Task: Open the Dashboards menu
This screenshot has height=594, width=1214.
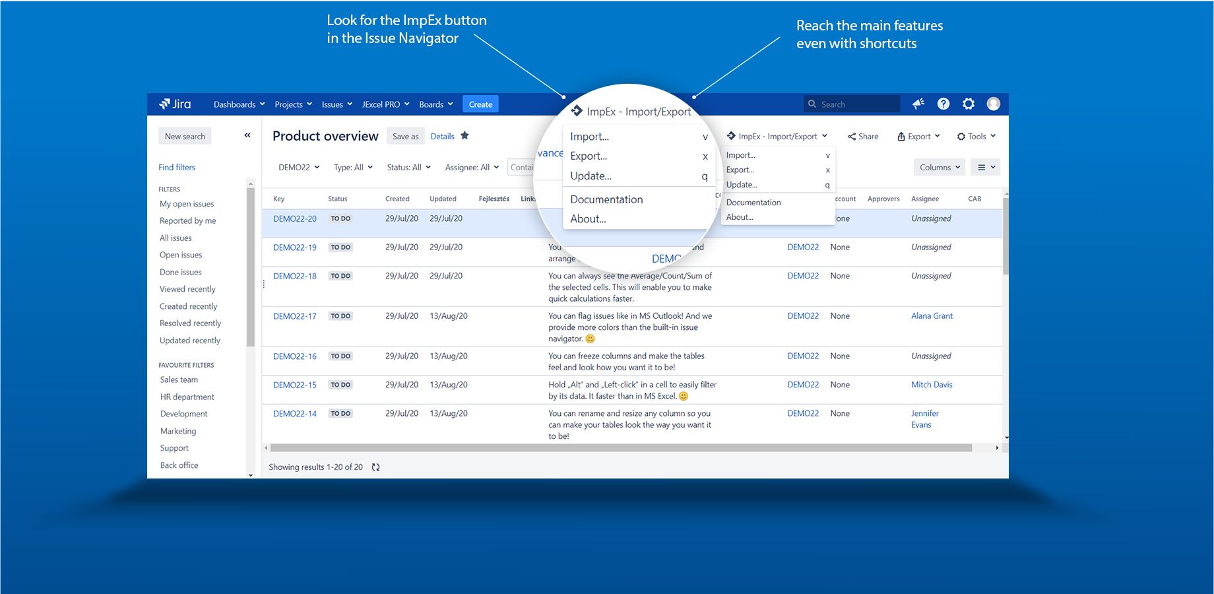Action: [239, 104]
